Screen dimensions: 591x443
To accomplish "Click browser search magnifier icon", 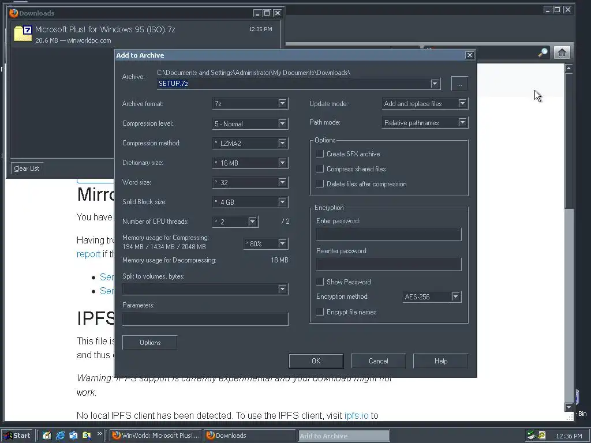I will [x=543, y=52].
